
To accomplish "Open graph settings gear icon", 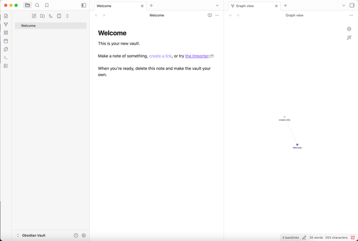I will pos(349,29).
